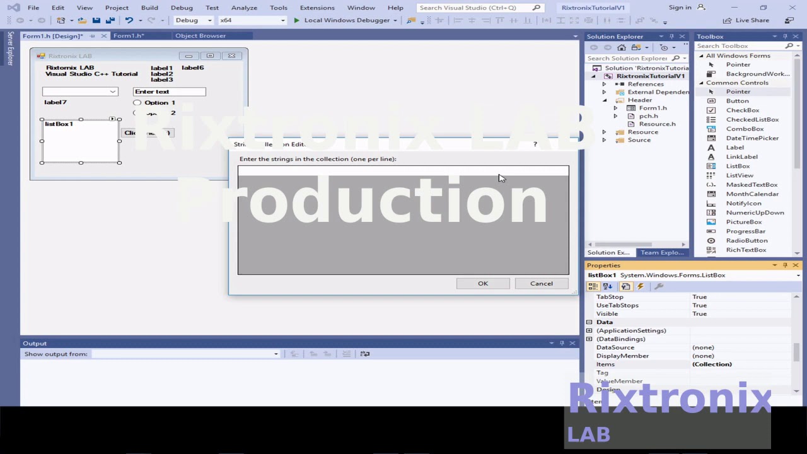Open the listBox1 object selector dropdown
This screenshot has width=807, height=454.
(x=798, y=276)
